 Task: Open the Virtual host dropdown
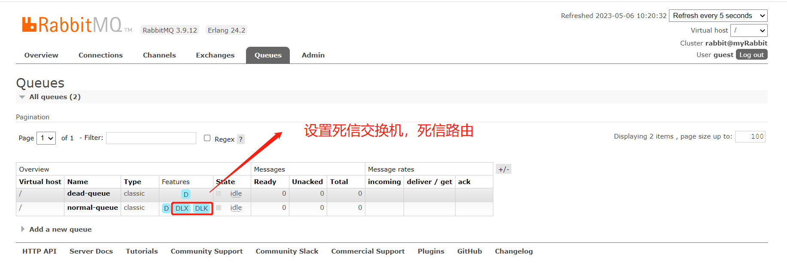click(749, 30)
